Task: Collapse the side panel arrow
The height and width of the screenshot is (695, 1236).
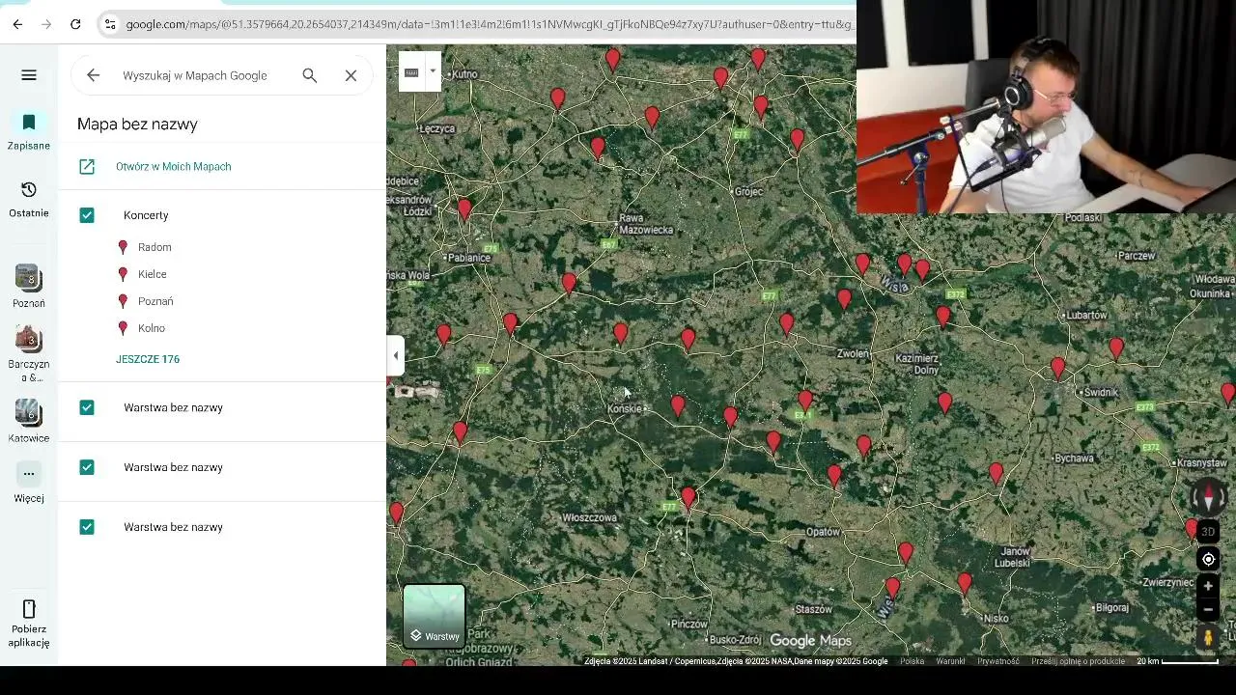Action: 395,356
